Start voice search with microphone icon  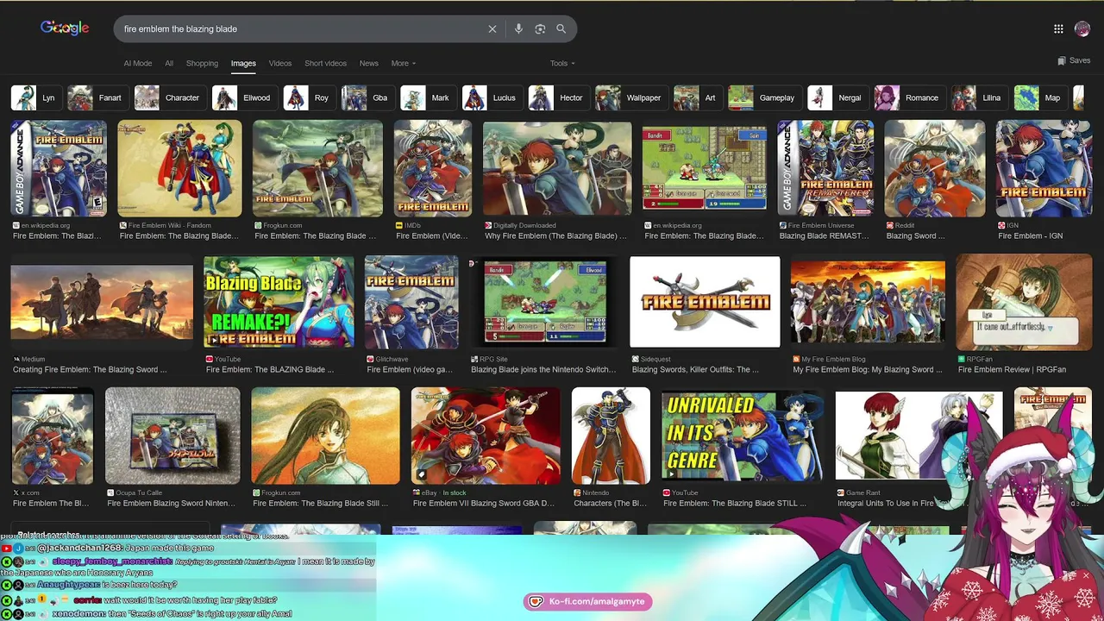pos(518,28)
